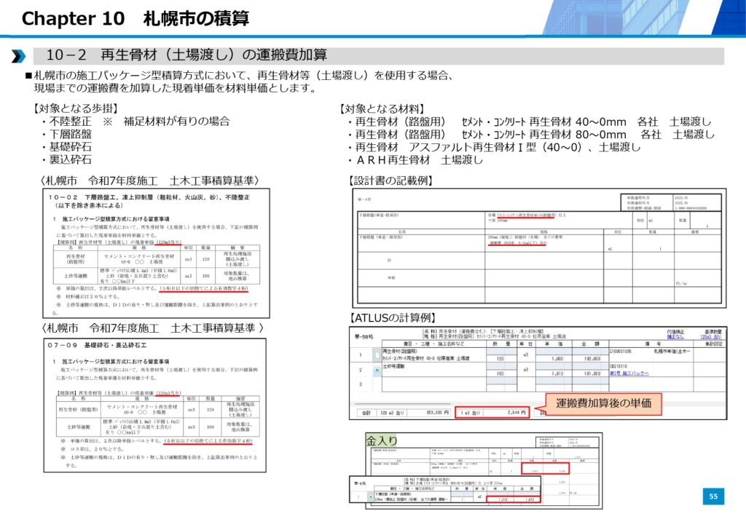The height and width of the screenshot is (527, 746).
Task: Open the 基準数量 link in ATLUS header
Action: pyautogui.click(x=710, y=337)
